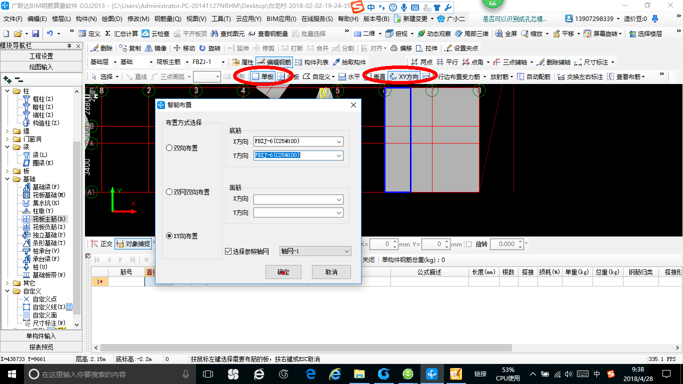Open 视图(V) menu
Image resolution: width=683 pixels, height=384 pixels.
coord(196,18)
